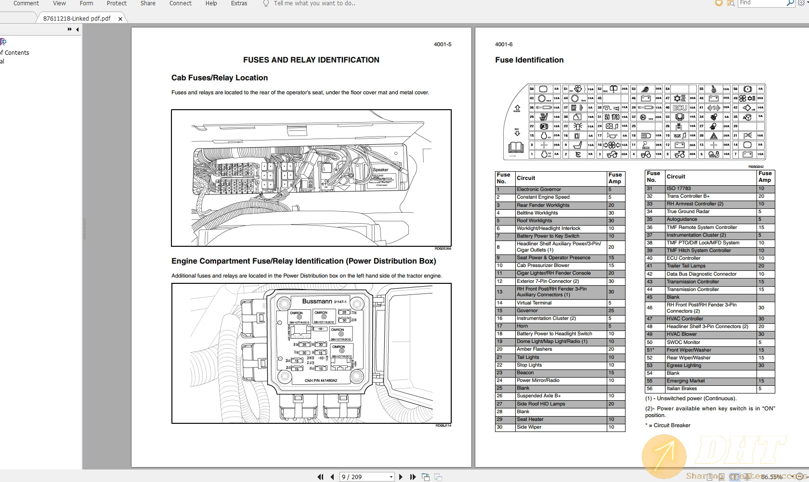This screenshot has width=809, height=482.
Task: Click the next page arrow button
Action: click(401, 477)
